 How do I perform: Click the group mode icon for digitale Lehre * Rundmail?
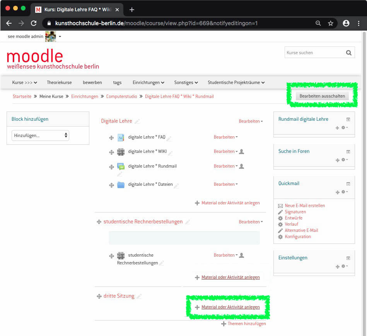pos(242,166)
